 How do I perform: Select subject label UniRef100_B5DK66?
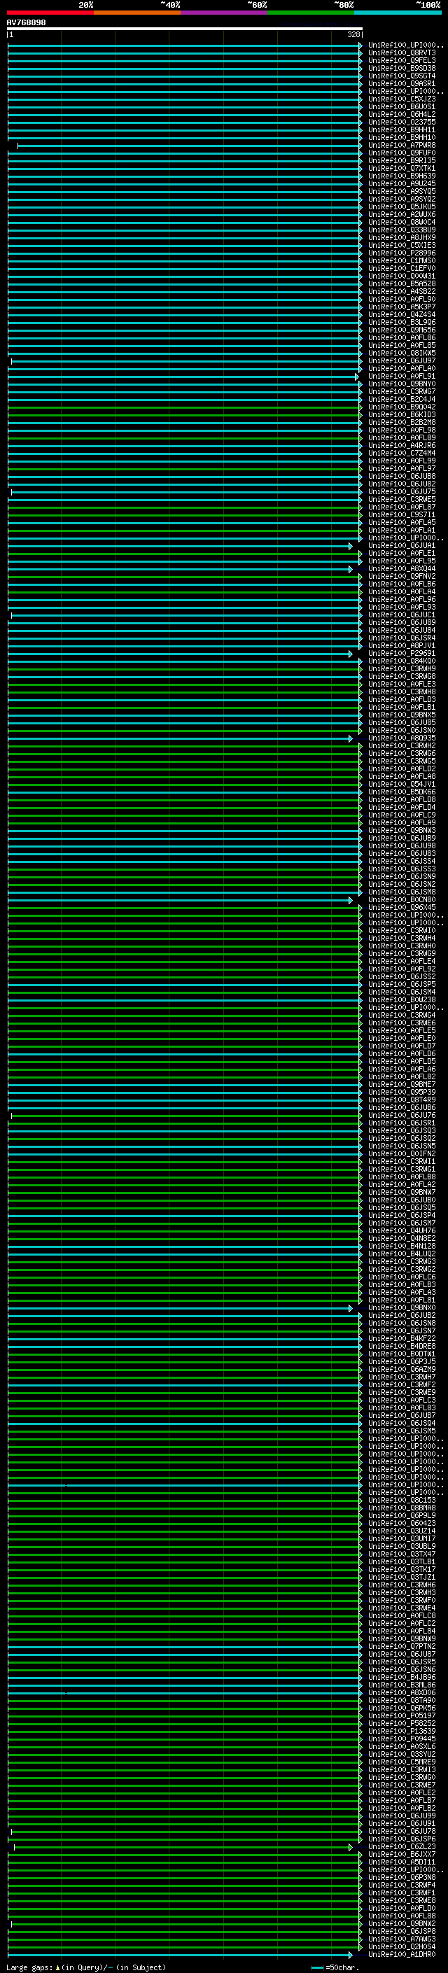tap(402, 791)
